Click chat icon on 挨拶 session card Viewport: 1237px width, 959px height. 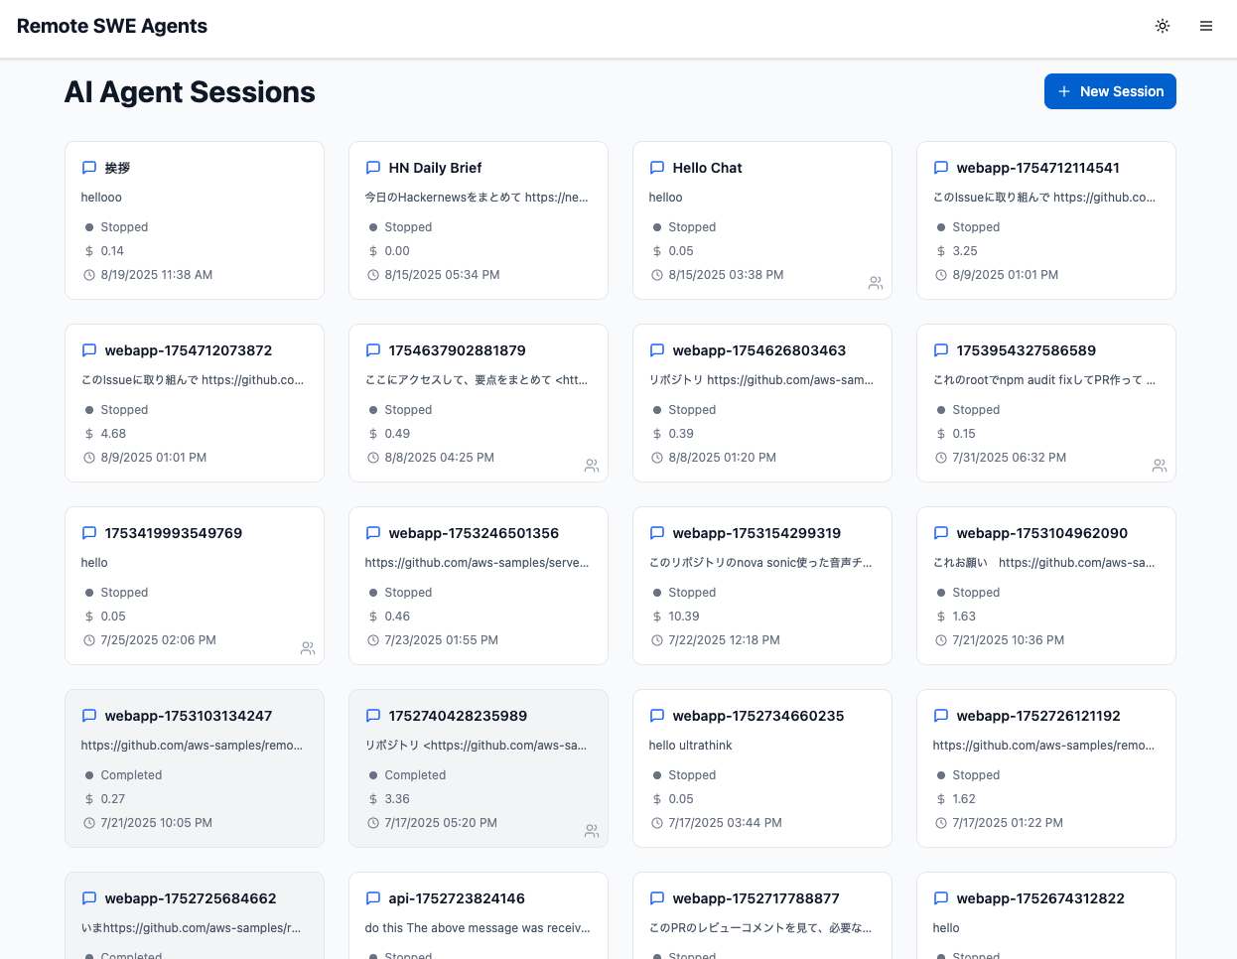coord(89,168)
